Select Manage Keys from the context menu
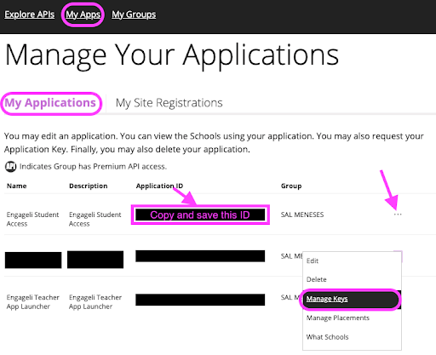Image resolution: width=436 pixels, height=355 pixels. point(327,299)
